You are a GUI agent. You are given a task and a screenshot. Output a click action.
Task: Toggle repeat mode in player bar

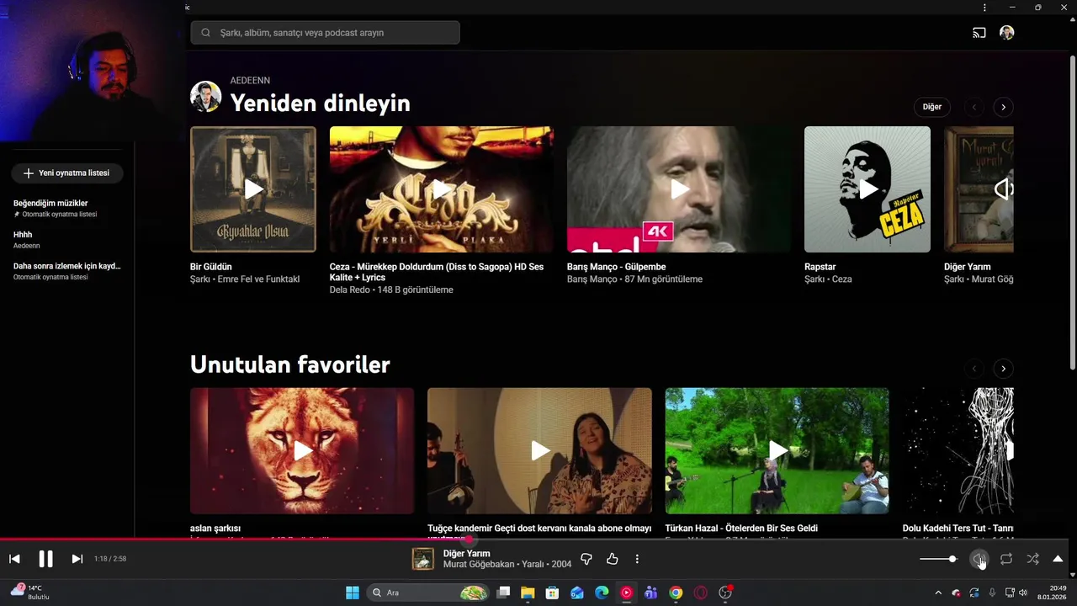(1006, 559)
